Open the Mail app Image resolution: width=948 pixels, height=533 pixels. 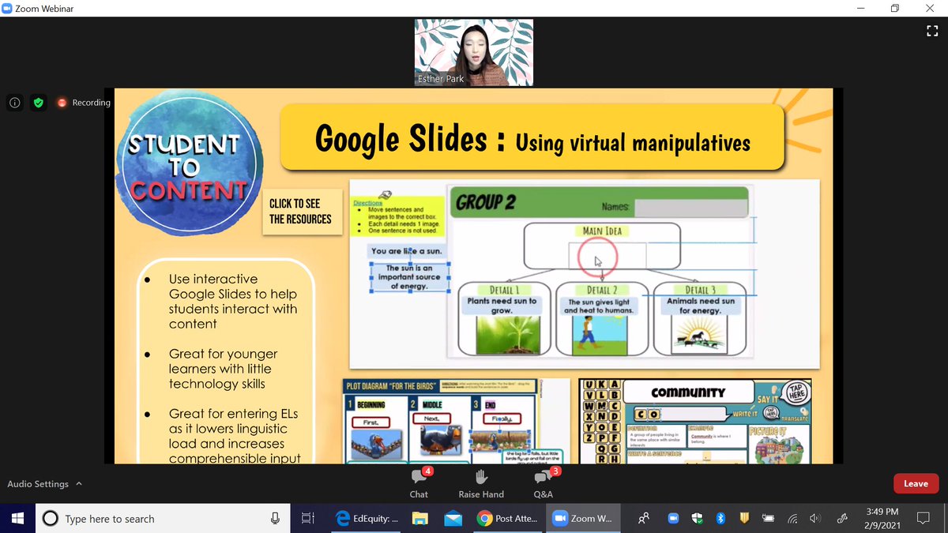(x=453, y=519)
